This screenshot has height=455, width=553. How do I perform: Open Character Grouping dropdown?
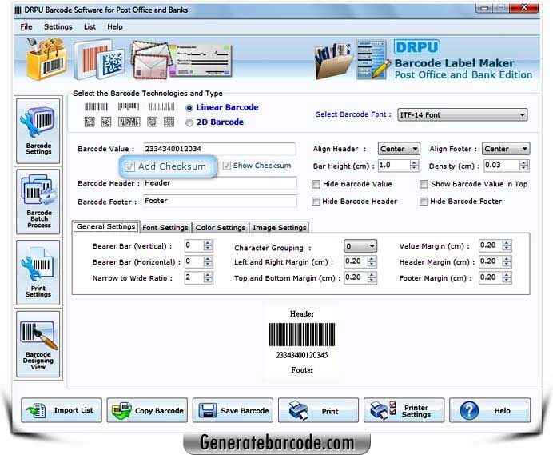(360, 246)
